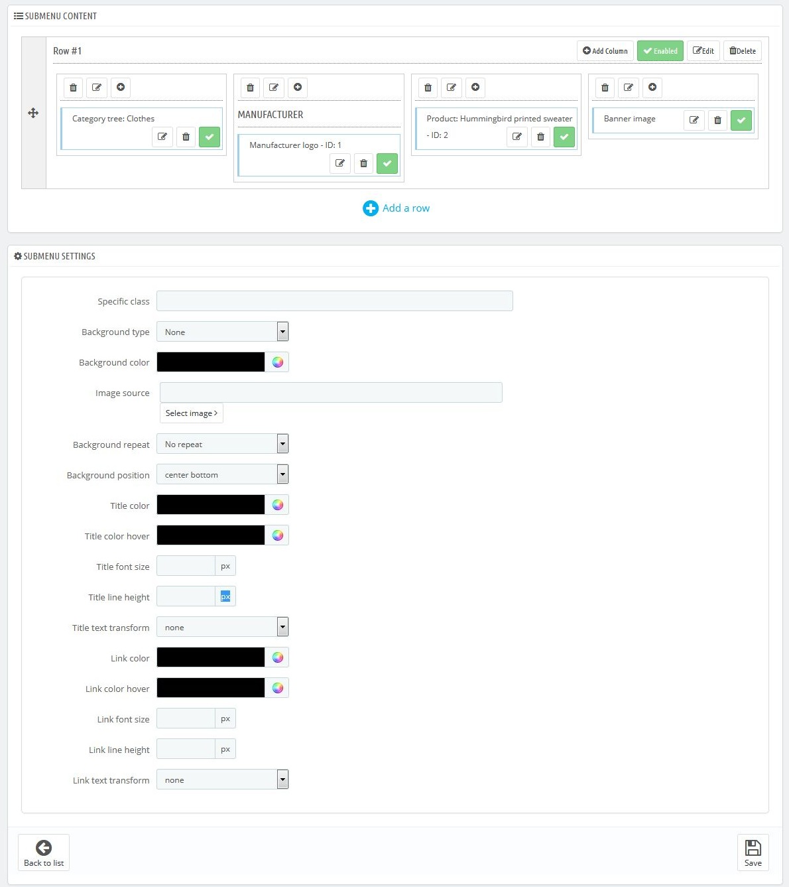Screen dimensions: 789x887
Task: Open Link color hover swatch
Action: pyautogui.click(x=211, y=688)
